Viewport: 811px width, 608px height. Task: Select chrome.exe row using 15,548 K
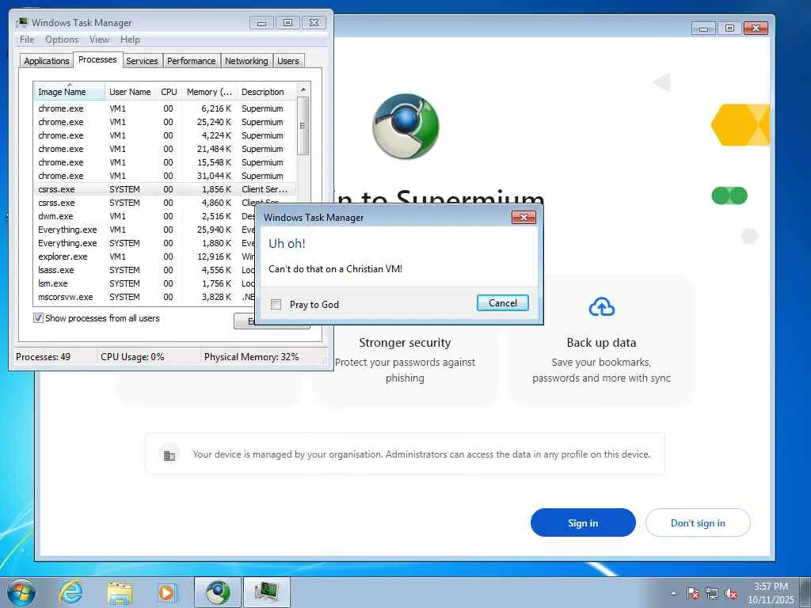(165, 162)
